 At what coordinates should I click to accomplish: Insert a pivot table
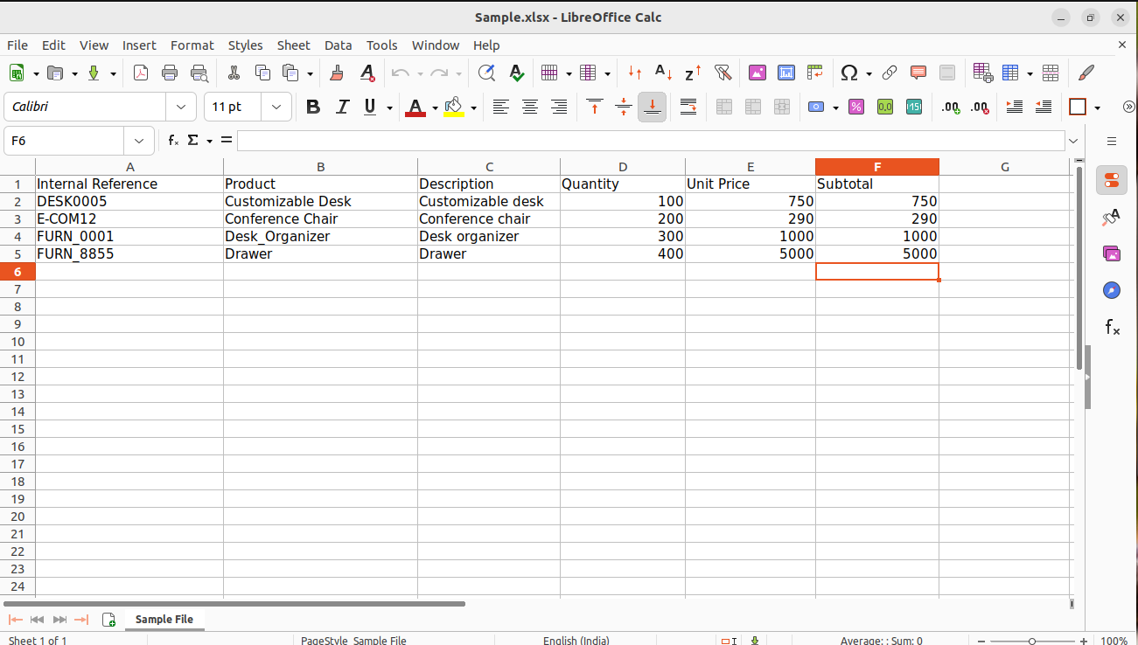(x=815, y=73)
